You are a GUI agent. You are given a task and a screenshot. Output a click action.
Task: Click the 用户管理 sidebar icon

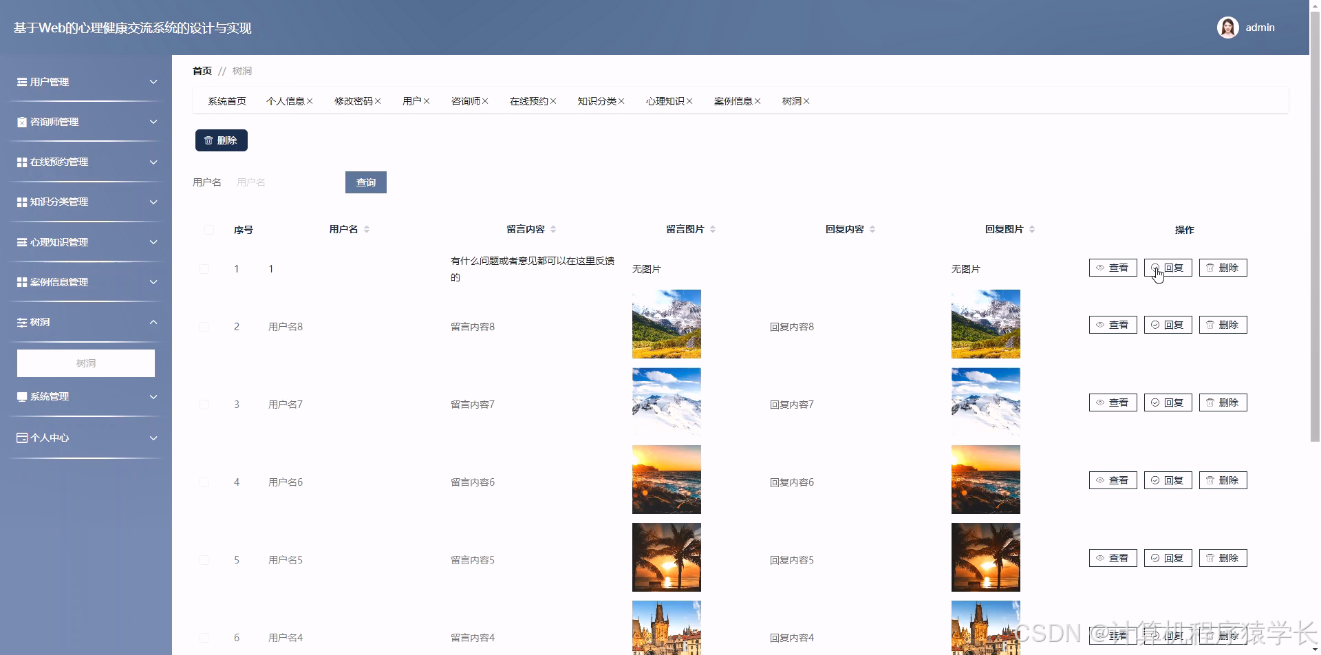click(x=22, y=82)
